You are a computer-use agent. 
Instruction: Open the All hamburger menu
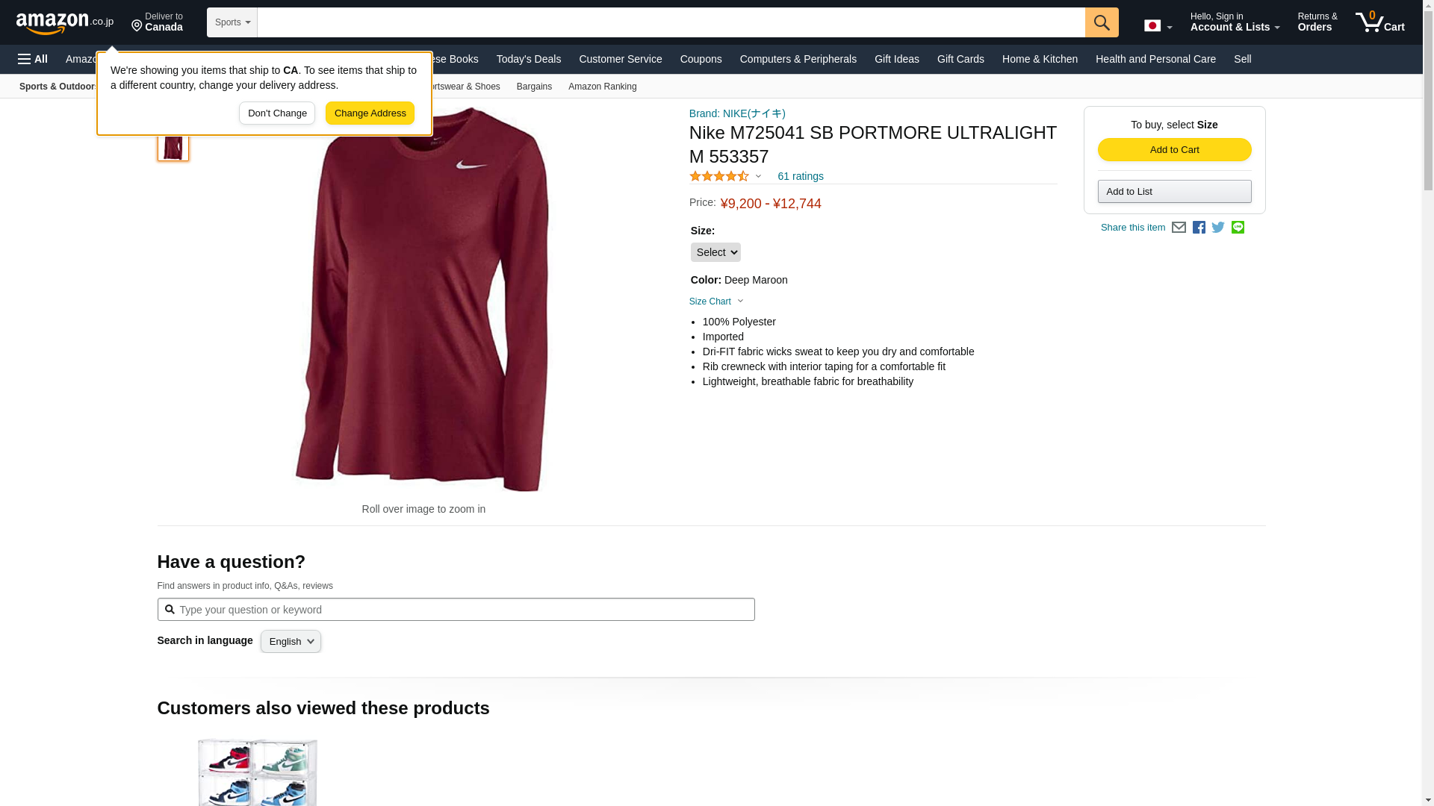click(x=33, y=59)
